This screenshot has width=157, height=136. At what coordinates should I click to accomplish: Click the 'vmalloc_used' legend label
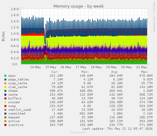point(20,110)
